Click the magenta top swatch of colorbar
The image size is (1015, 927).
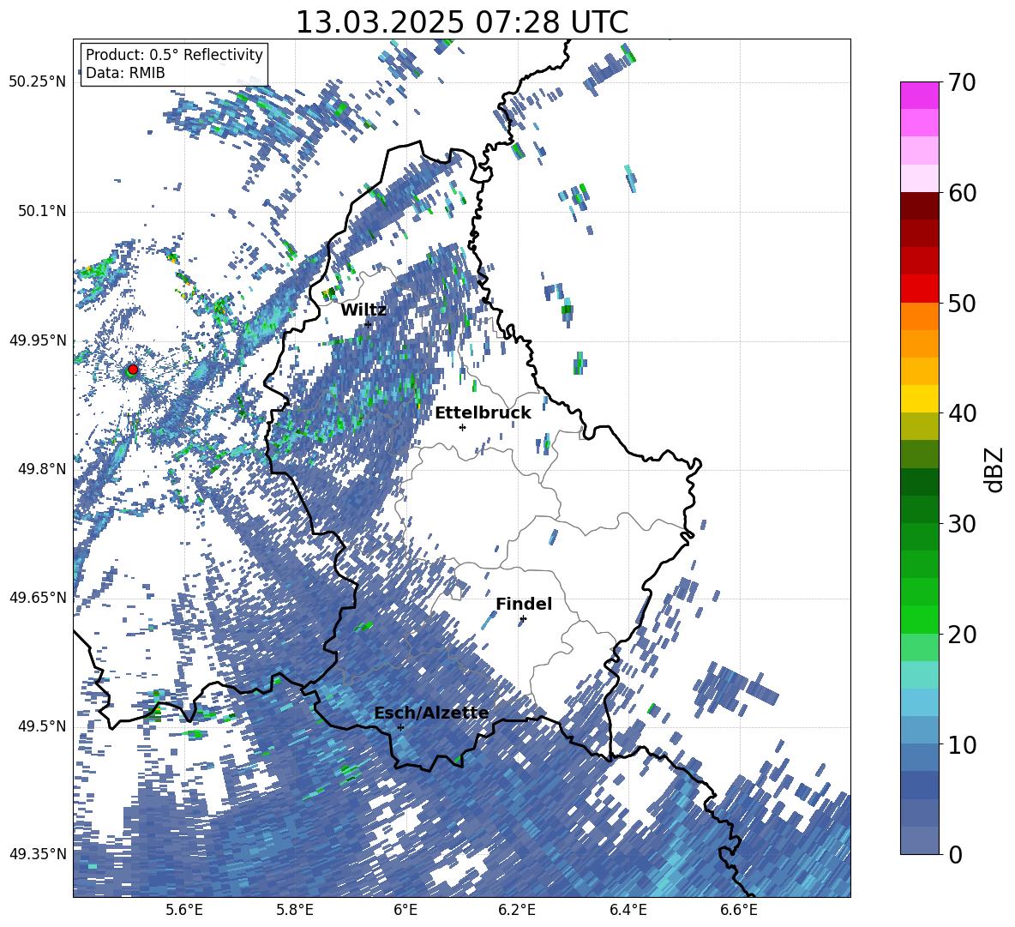pos(919,95)
